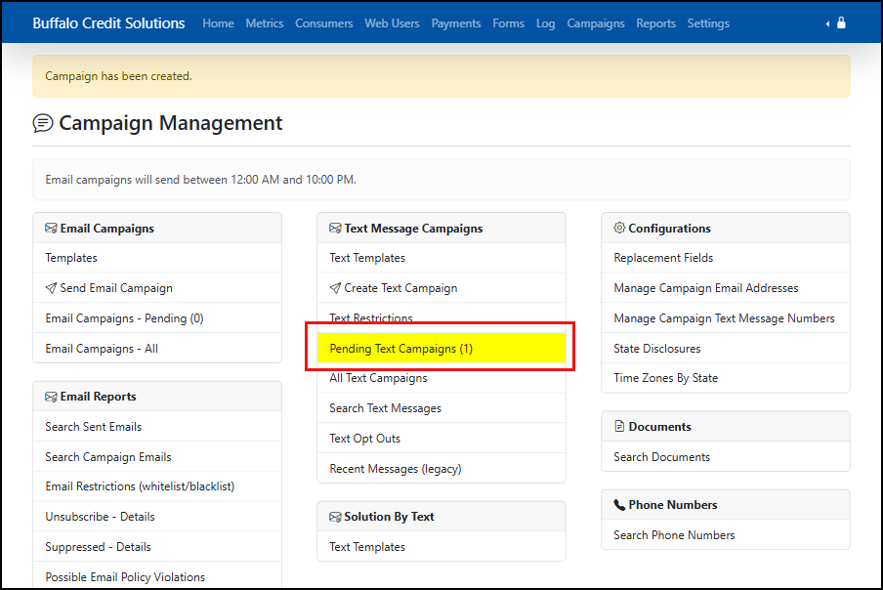883x590 pixels.
Task: Open Manage Campaign Email Addresses
Action: tap(726, 288)
